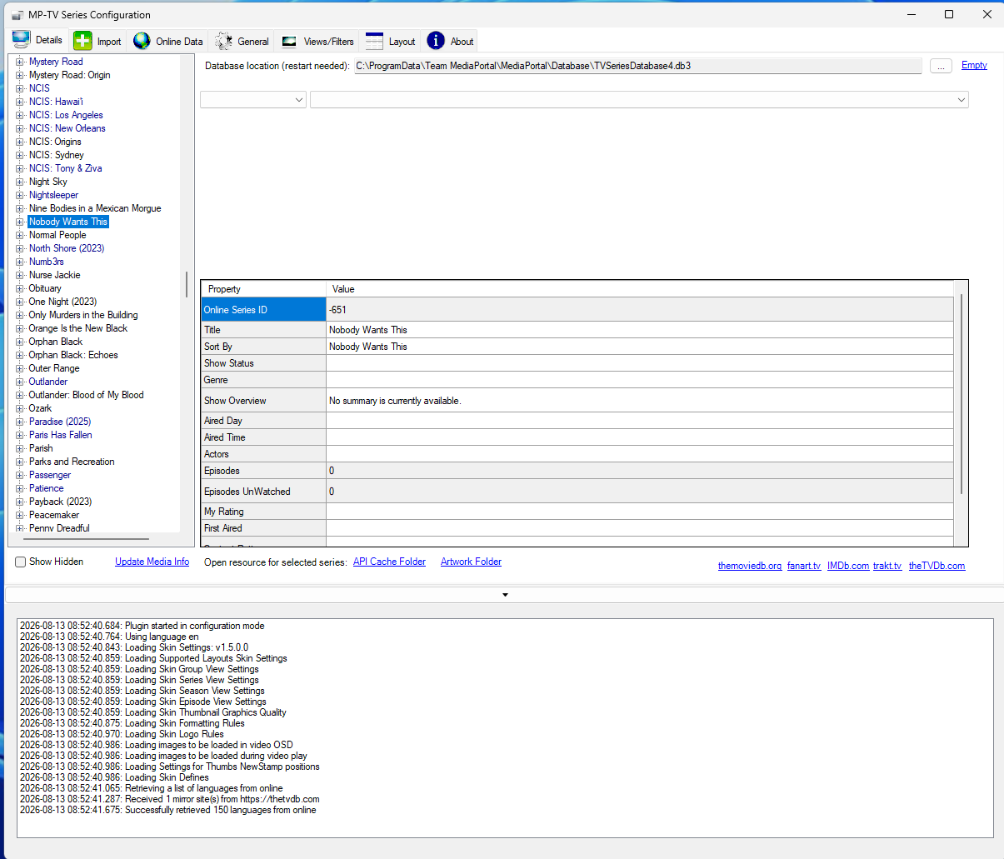This screenshot has width=1004, height=859.
Task: Click the Property column header
Action: pos(264,289)
